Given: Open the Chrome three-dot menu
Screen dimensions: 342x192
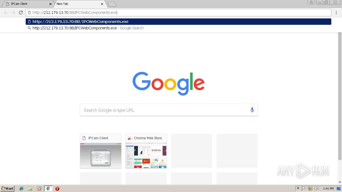Looking at the screenshot, I should [336, 13].
